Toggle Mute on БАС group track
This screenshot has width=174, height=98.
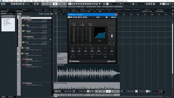(23, 26)
